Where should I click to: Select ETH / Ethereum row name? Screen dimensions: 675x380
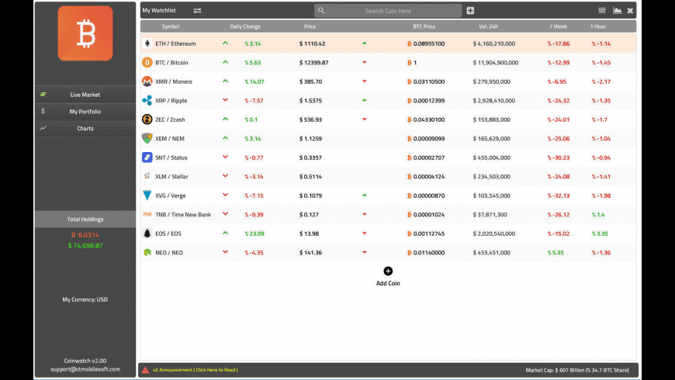pyautogui.click(x=175, y=43)
